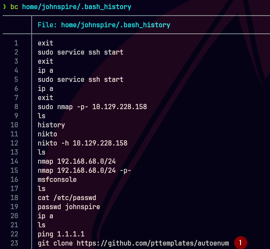The image size is (270, 249).
Task: Open the github.com/pttemplates/autoenum URL
Action: coord(153,243)
